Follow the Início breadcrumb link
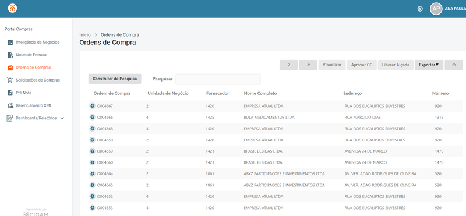The image size is (466, 216). [x=85, y=35]
